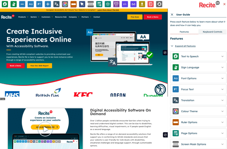This screenshot has width=227, height=149.
Task: Click the download arrow icon in the toolbar
Action: click(x=142, y=4)
